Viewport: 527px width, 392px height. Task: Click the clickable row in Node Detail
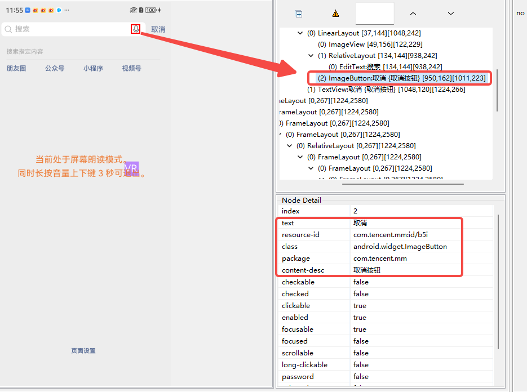pyautogui.click(x=386, y=306)
